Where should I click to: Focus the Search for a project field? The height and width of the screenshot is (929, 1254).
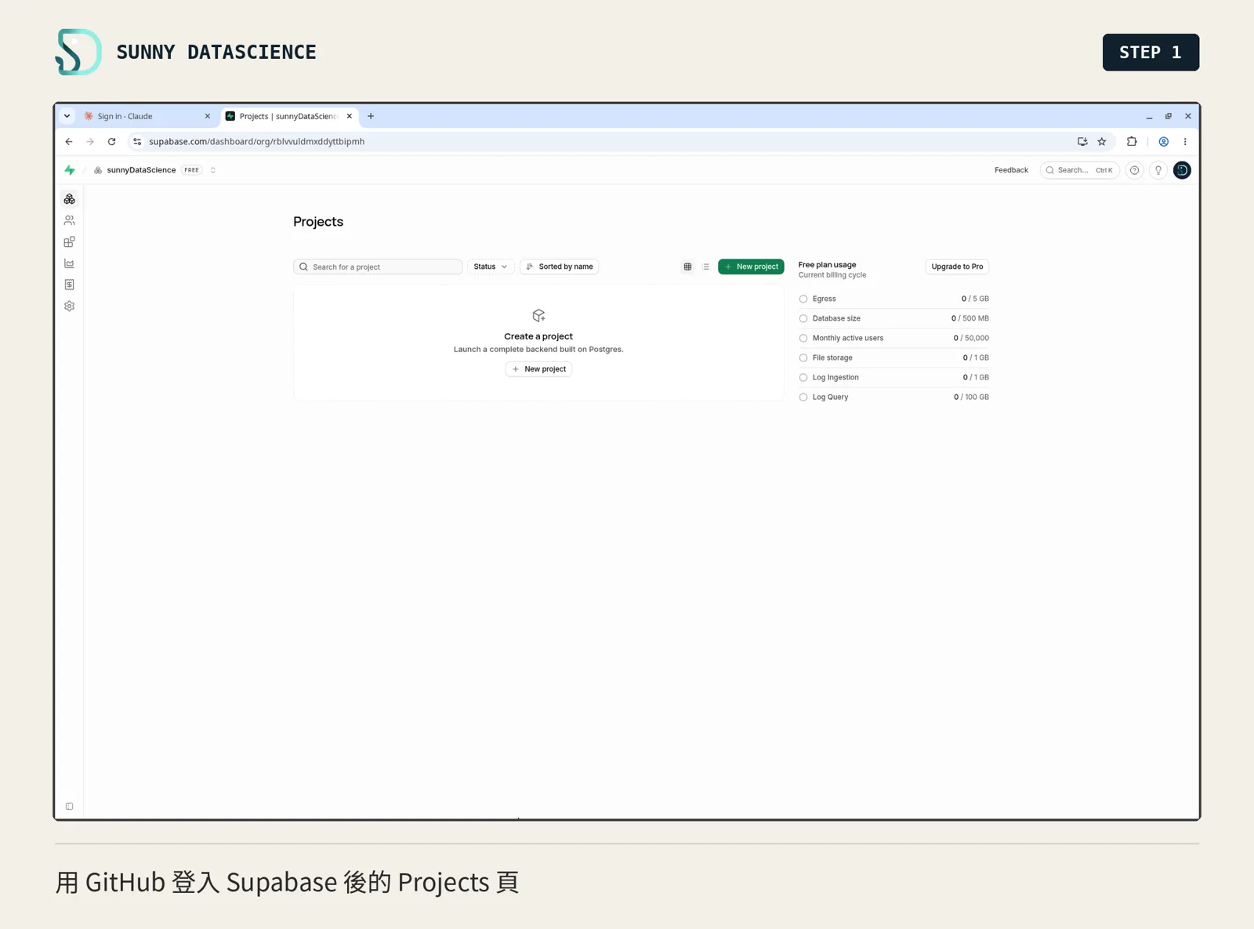click(378, 267)
